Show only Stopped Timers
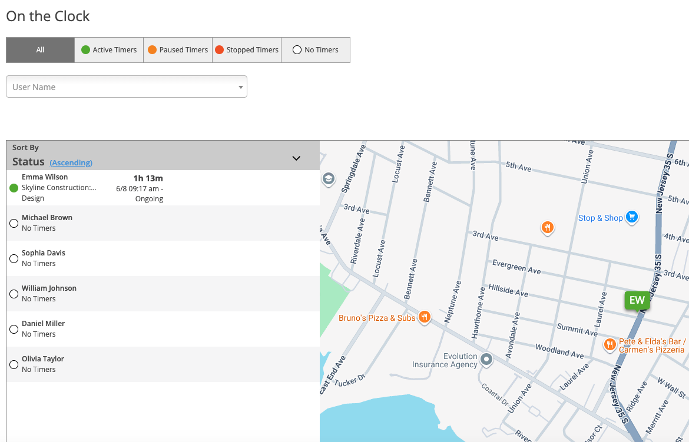This screenshot has width=689, height=442. (x=247, y=50)
